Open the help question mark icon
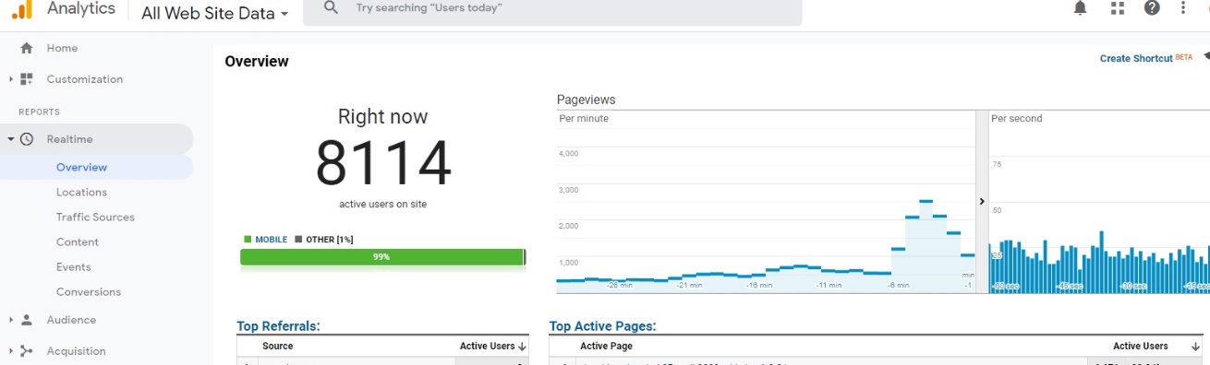The height and width of the screenshot is (365, 1210). pyautogui.click(x=1152, y=8)
